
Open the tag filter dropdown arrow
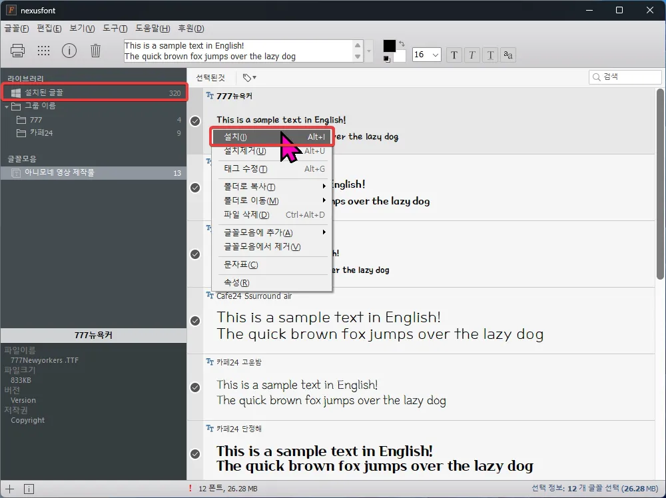(x=254, y=78)
